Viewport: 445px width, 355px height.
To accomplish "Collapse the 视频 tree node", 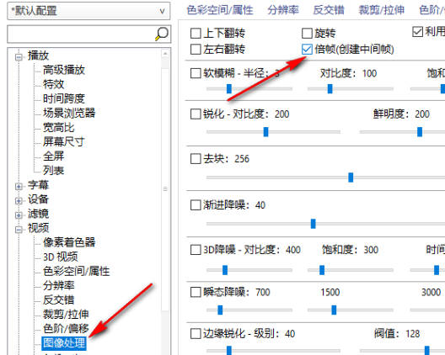I will [19, 229].
